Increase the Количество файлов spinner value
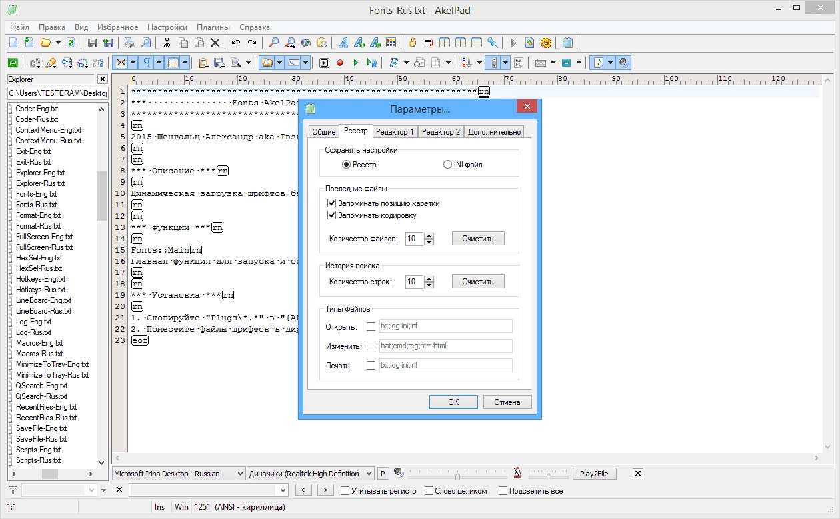Viewport: 840px width, 519px height. pos(429,235)
